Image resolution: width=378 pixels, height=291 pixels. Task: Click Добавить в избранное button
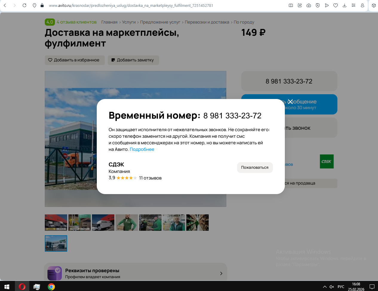pyautogui.click(x=75, y=60)
